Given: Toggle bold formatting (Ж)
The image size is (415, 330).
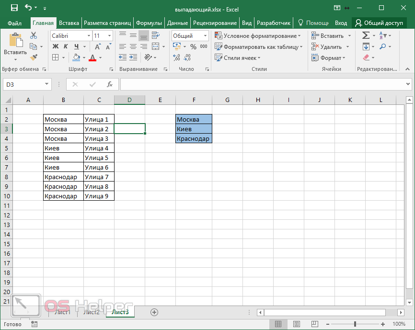Looking at the screenshot, I should pos(55,46).
